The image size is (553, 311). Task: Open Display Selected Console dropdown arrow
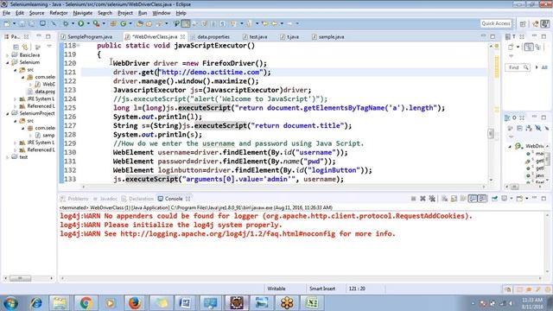(511, 199)
